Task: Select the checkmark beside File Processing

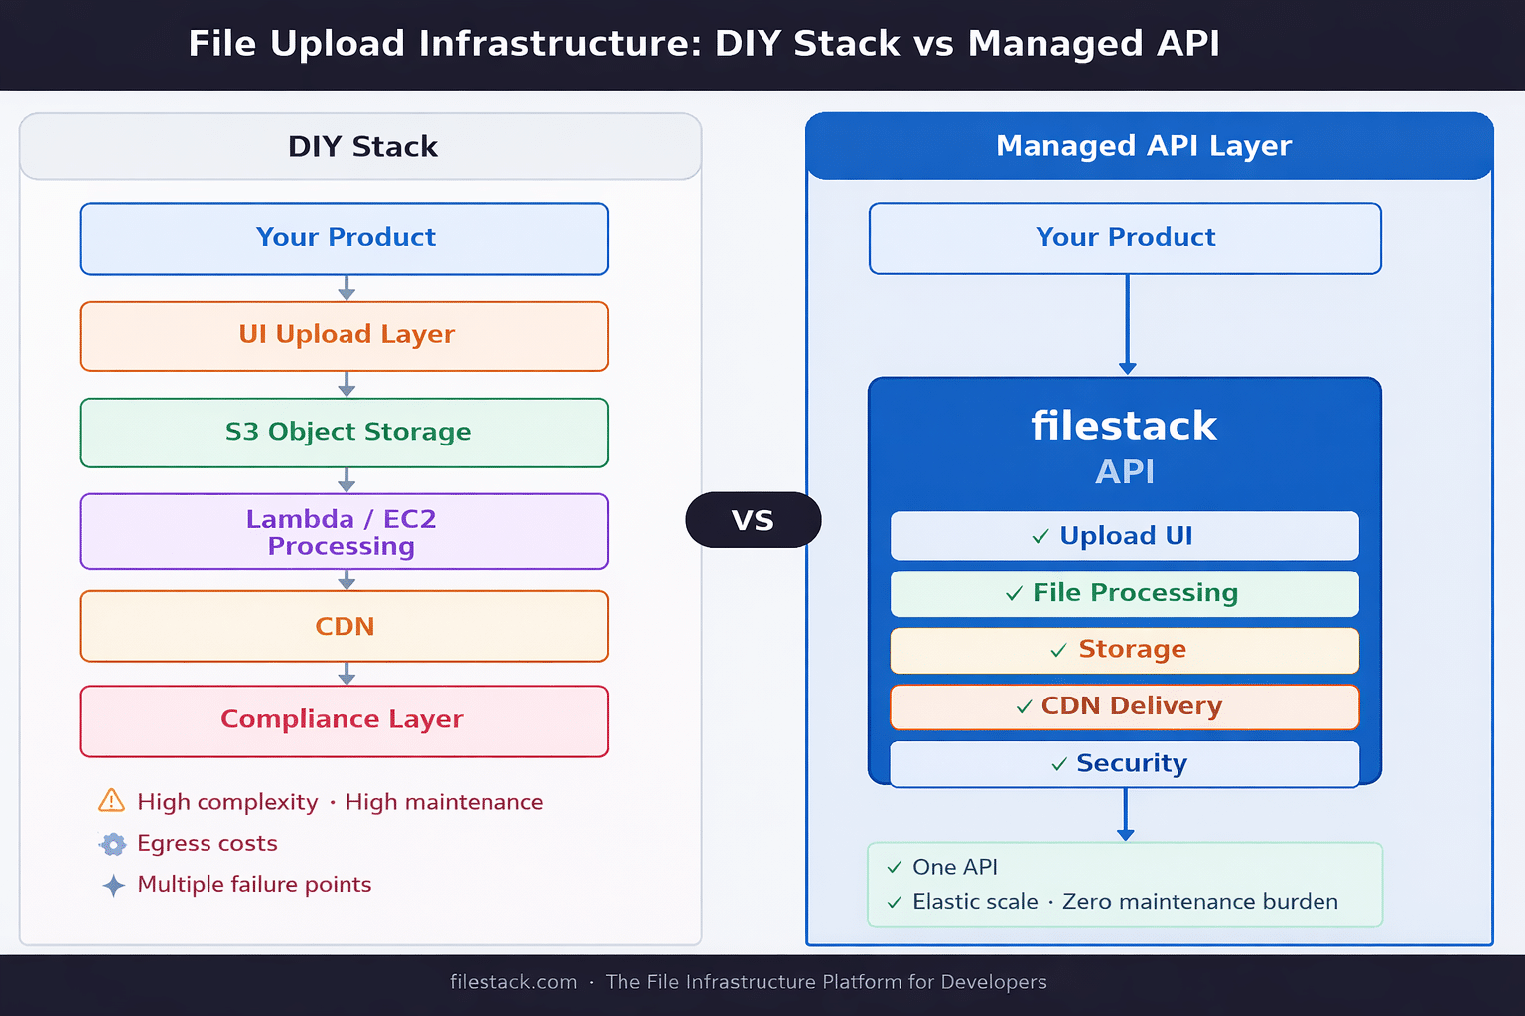Action: point(1014,593)
